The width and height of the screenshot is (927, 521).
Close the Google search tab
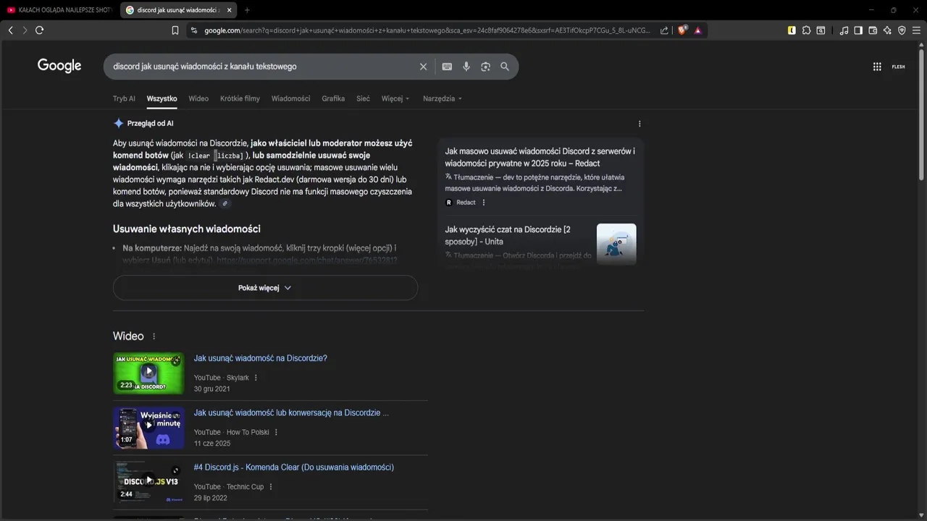229,10
